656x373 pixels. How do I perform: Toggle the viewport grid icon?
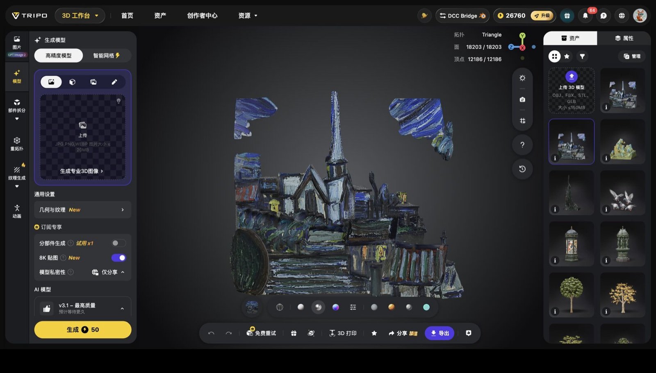pos(522,121)
